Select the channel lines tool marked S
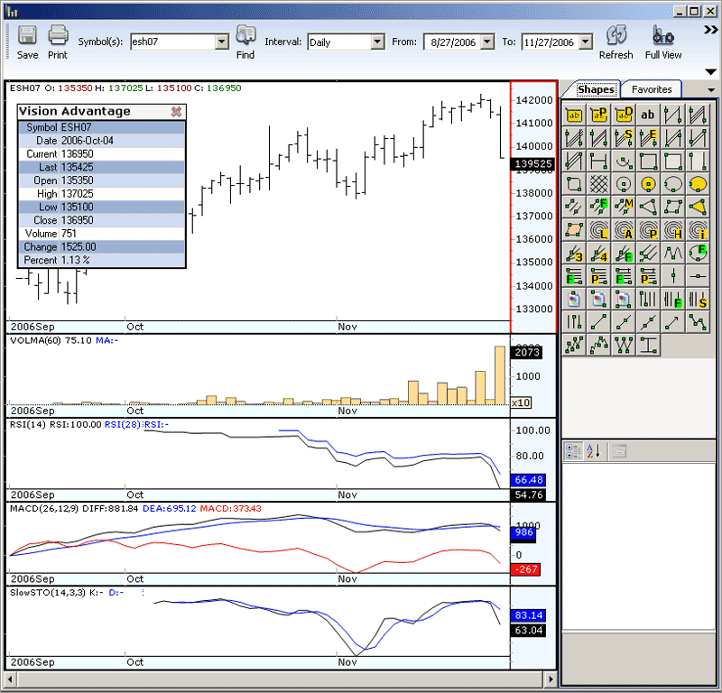This screenshot has width=722, height=693. (624, 138)
